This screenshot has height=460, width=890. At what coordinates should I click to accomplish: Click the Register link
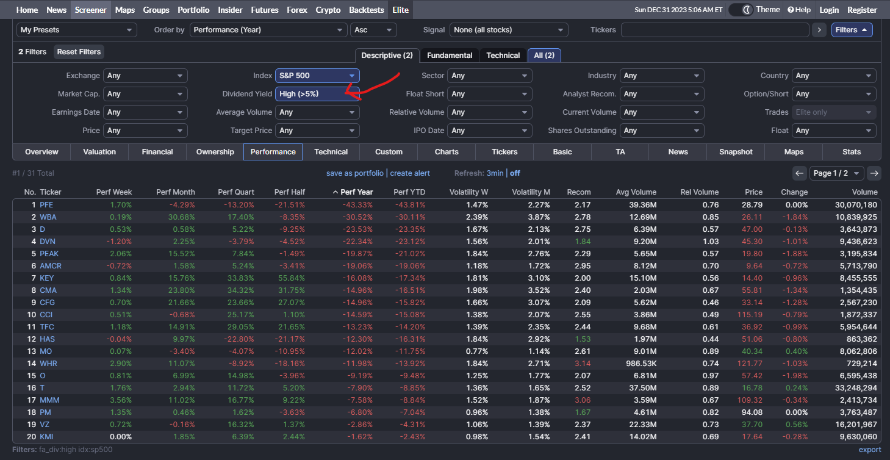[x=863, y=10]
